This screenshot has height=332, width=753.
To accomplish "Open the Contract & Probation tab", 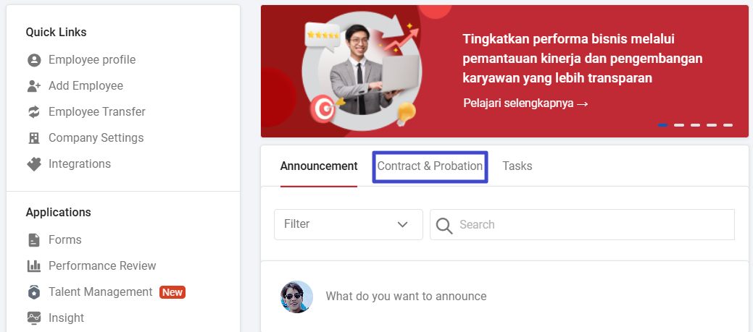I will 430,166.
